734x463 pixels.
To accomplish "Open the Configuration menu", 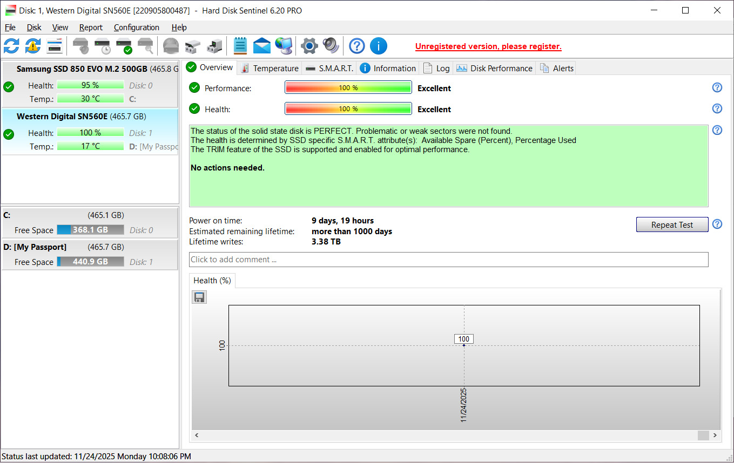I will tap(137, 28).
